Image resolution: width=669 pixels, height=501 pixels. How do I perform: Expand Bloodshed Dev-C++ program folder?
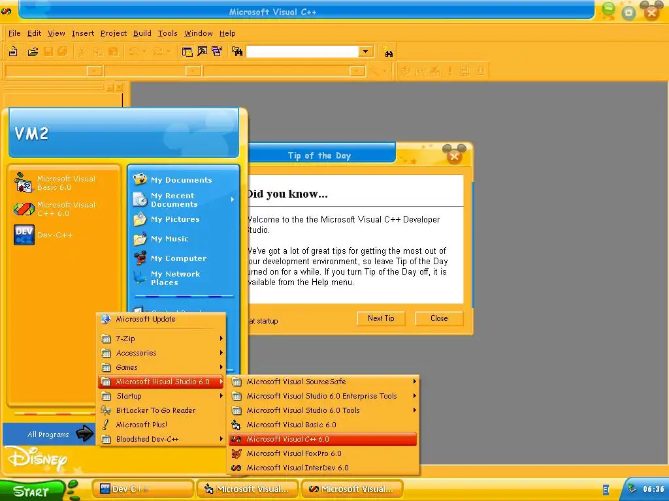(x=162, y=439)
